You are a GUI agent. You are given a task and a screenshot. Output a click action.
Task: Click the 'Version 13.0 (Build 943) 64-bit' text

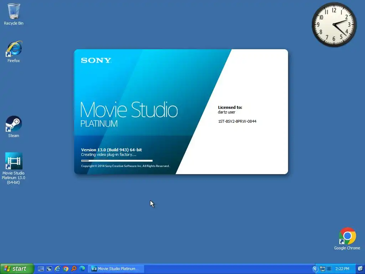click(x=112, y=150)
